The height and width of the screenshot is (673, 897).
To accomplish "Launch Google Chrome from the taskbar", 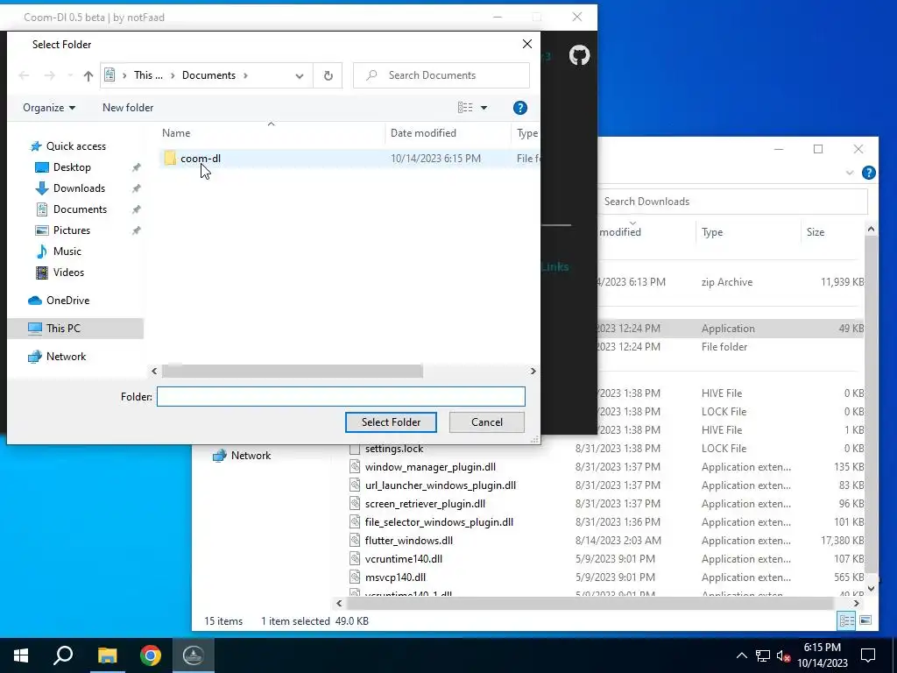I will coord(151,655).
